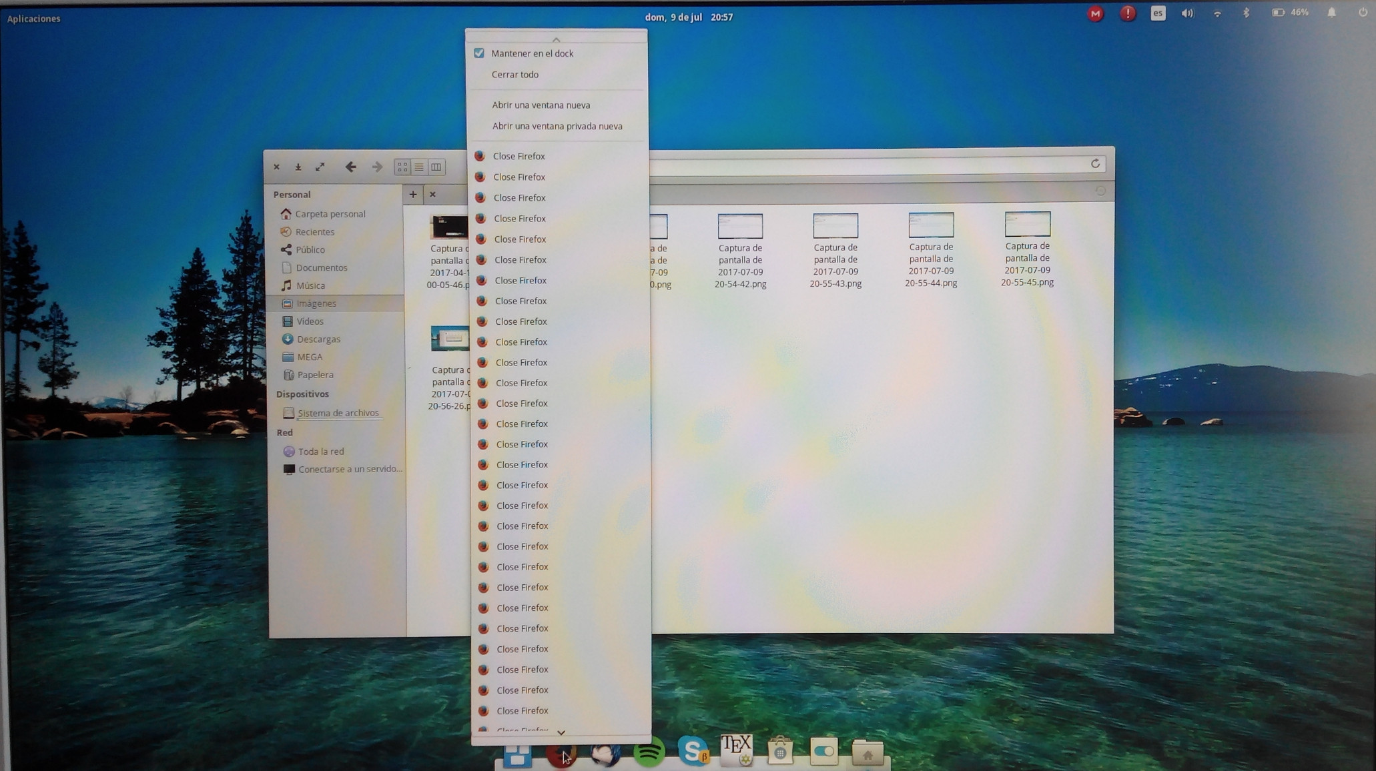This screenshot has height=771, width=1376.
Task: Maximize Files window with expand arrows
Action: point(320,167)
